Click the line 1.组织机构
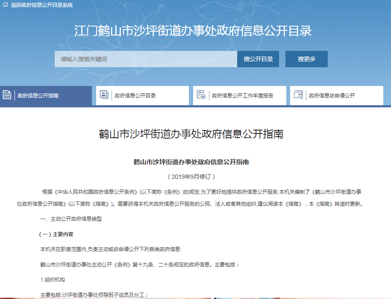391x299 pixels. coord(53,280)
